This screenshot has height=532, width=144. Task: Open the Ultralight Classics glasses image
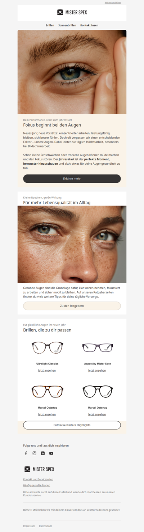coord(47,347)
